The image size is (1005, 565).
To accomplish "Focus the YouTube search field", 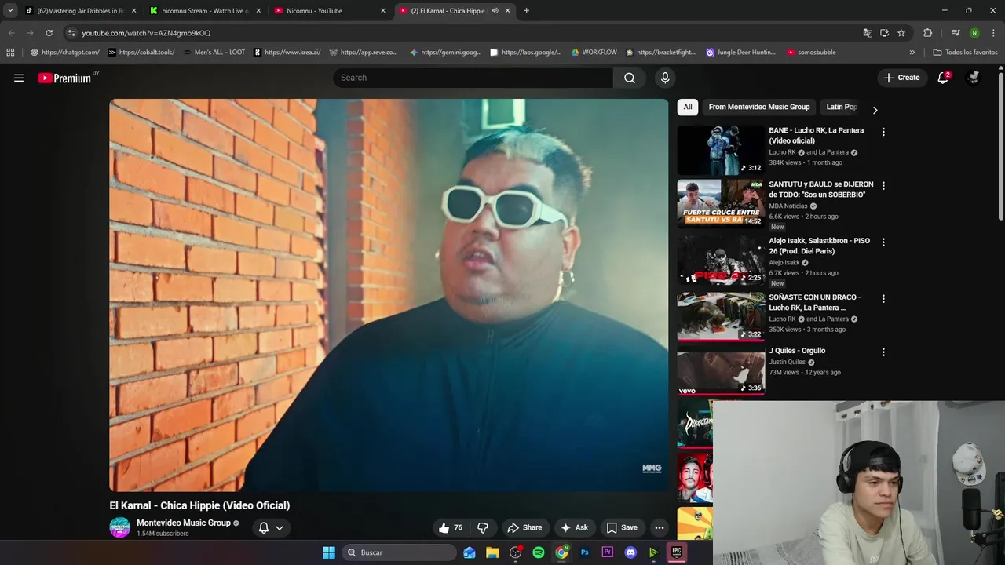I will tap(473, 78).
